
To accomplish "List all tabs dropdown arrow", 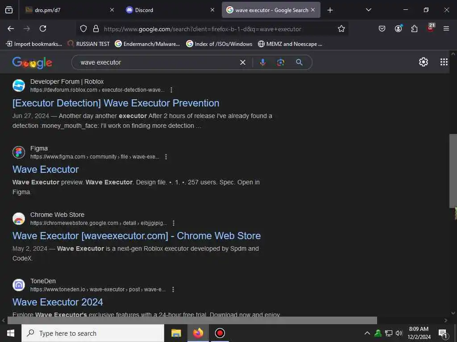I will pyautogui.click(x=368, y=10).
